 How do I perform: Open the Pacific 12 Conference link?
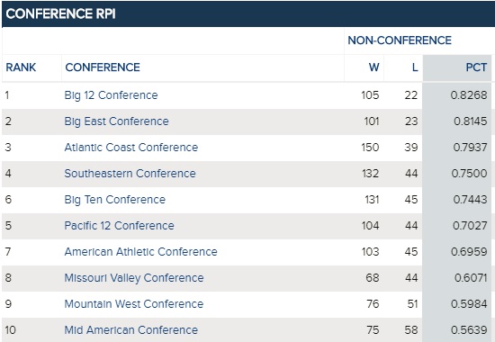click(x=119, y=226)
